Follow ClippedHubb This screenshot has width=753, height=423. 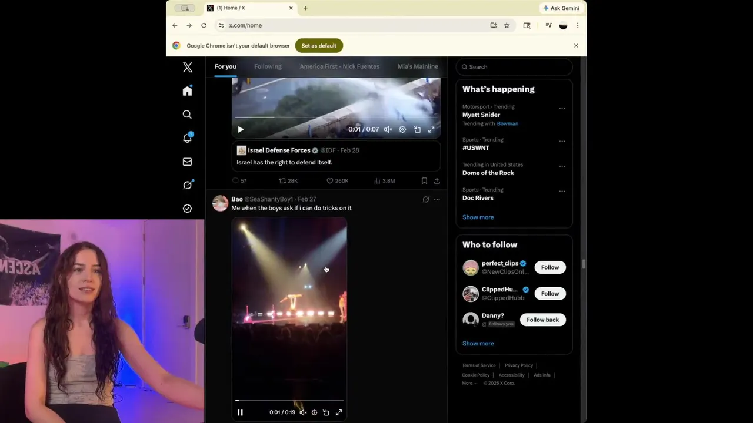550,294
